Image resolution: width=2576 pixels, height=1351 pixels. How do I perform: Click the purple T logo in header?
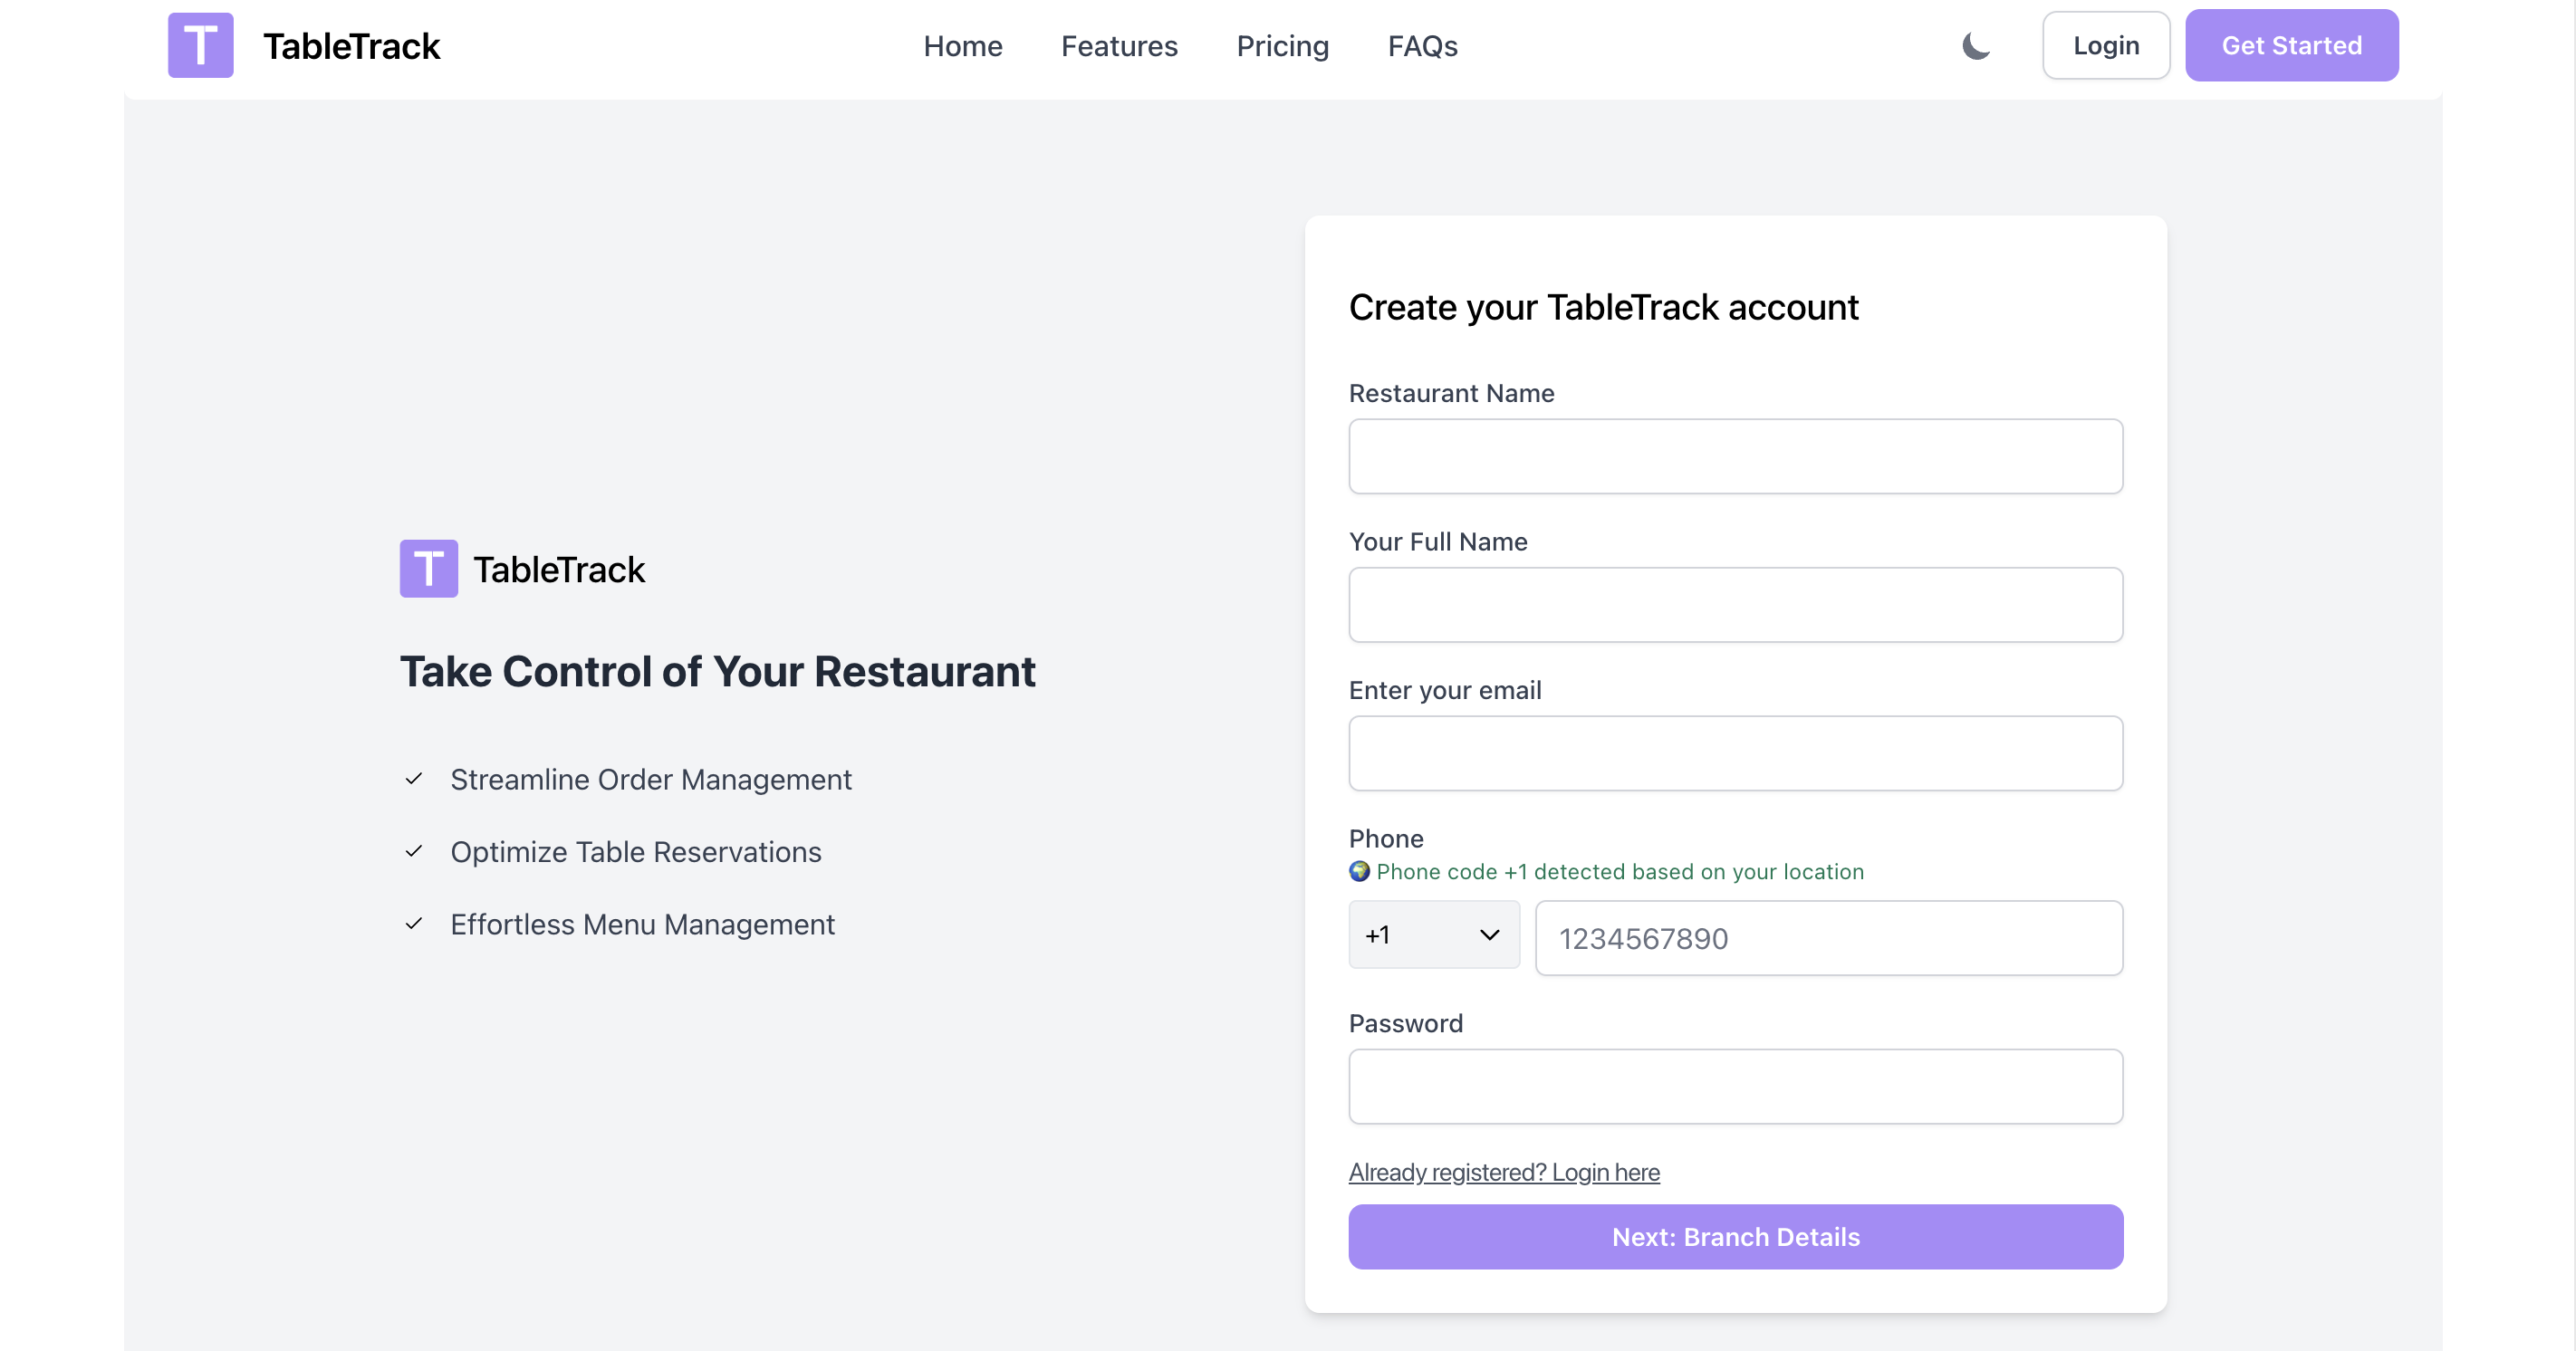point(200,45)
